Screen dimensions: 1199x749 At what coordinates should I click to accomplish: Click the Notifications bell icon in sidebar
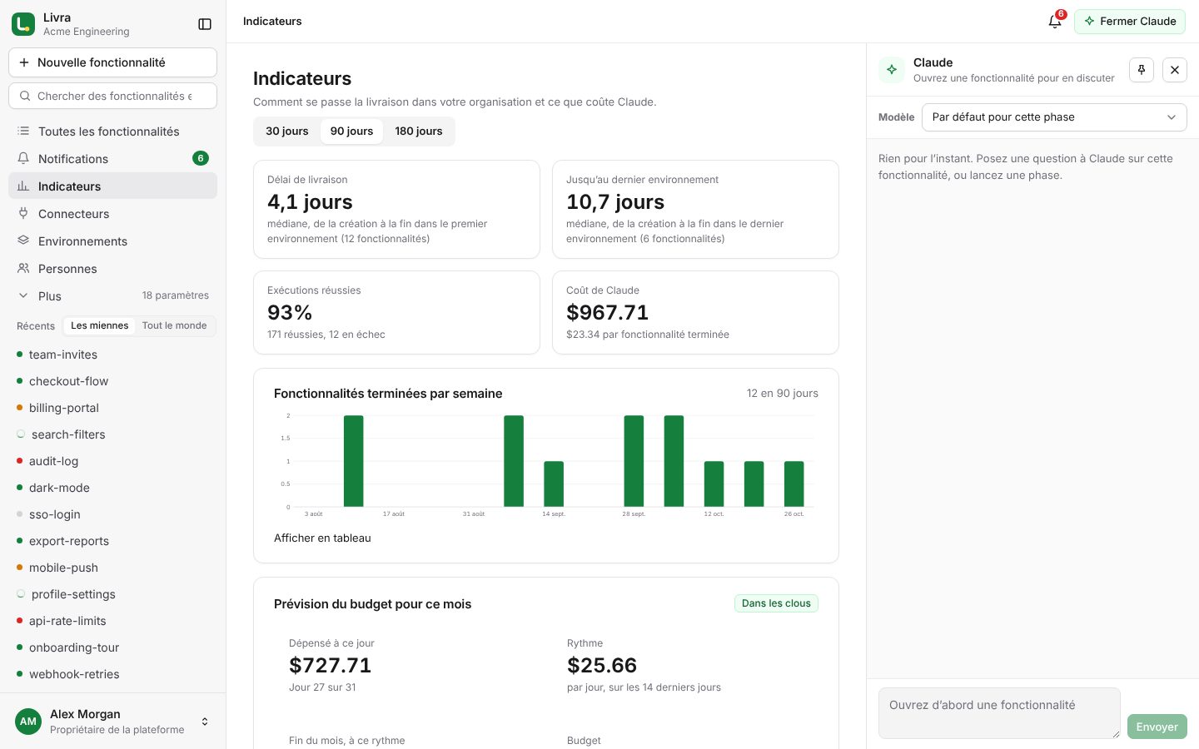point(23,159)
